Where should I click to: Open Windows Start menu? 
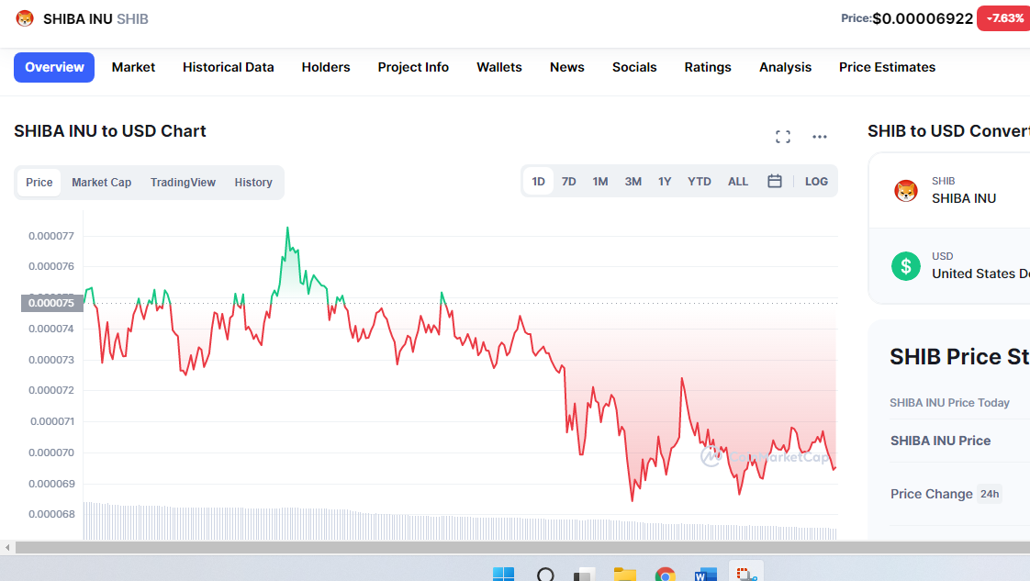click(x=503, y=575)
